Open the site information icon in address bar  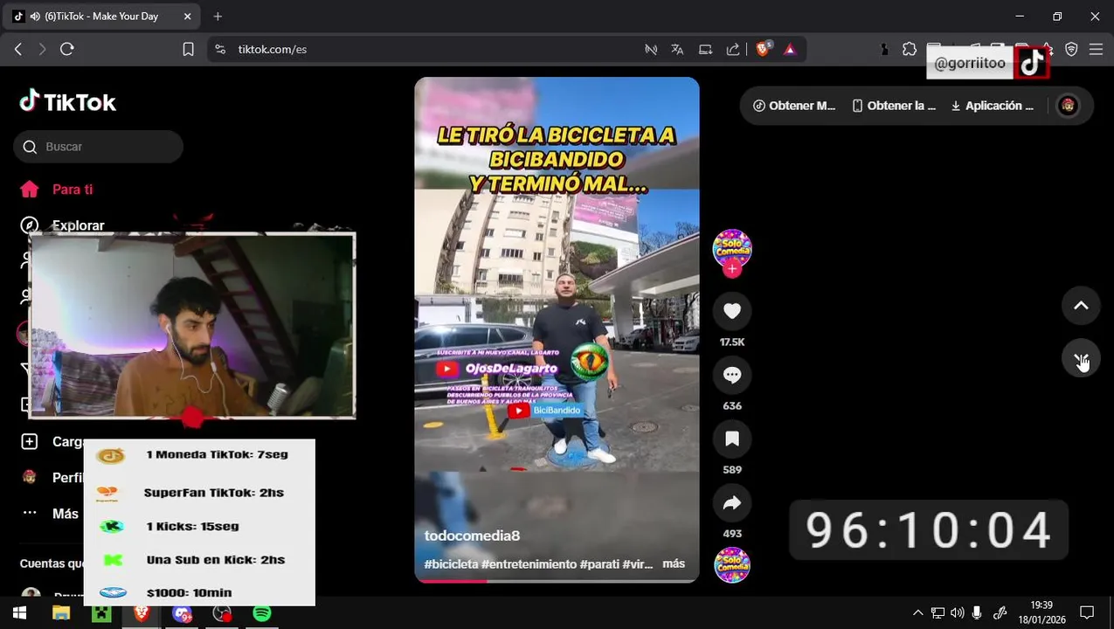(220, 49)
